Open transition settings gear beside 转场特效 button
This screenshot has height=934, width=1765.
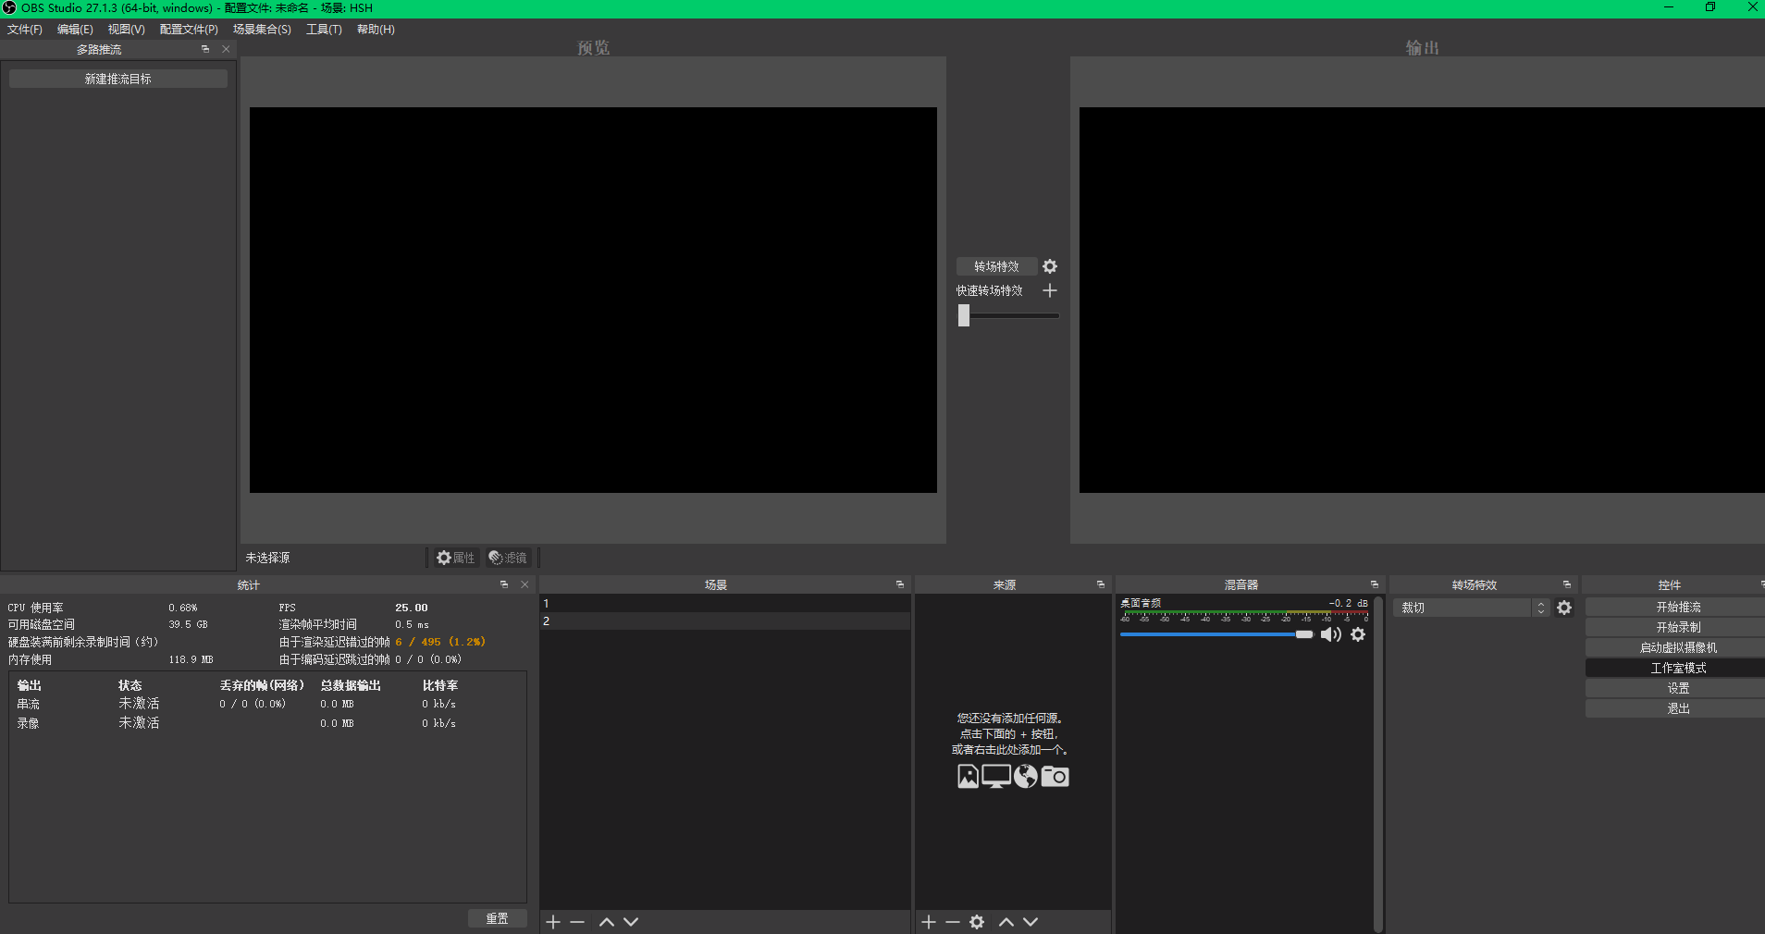click(x=1050, y=266)
